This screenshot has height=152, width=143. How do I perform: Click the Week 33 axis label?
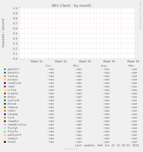coord(85,61)
